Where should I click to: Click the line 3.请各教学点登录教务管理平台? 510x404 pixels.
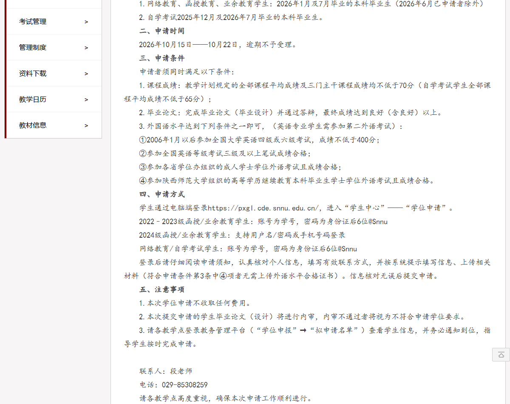tap(315, 330)
